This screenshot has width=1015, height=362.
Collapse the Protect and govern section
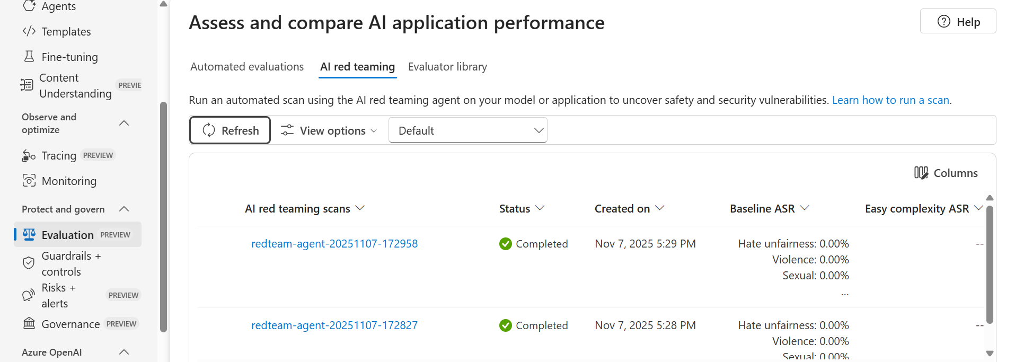coord(124,209)
